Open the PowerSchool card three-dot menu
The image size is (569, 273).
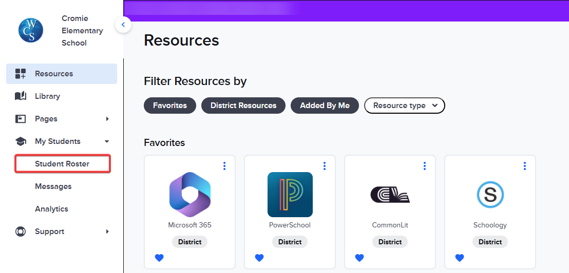point(325,166)
